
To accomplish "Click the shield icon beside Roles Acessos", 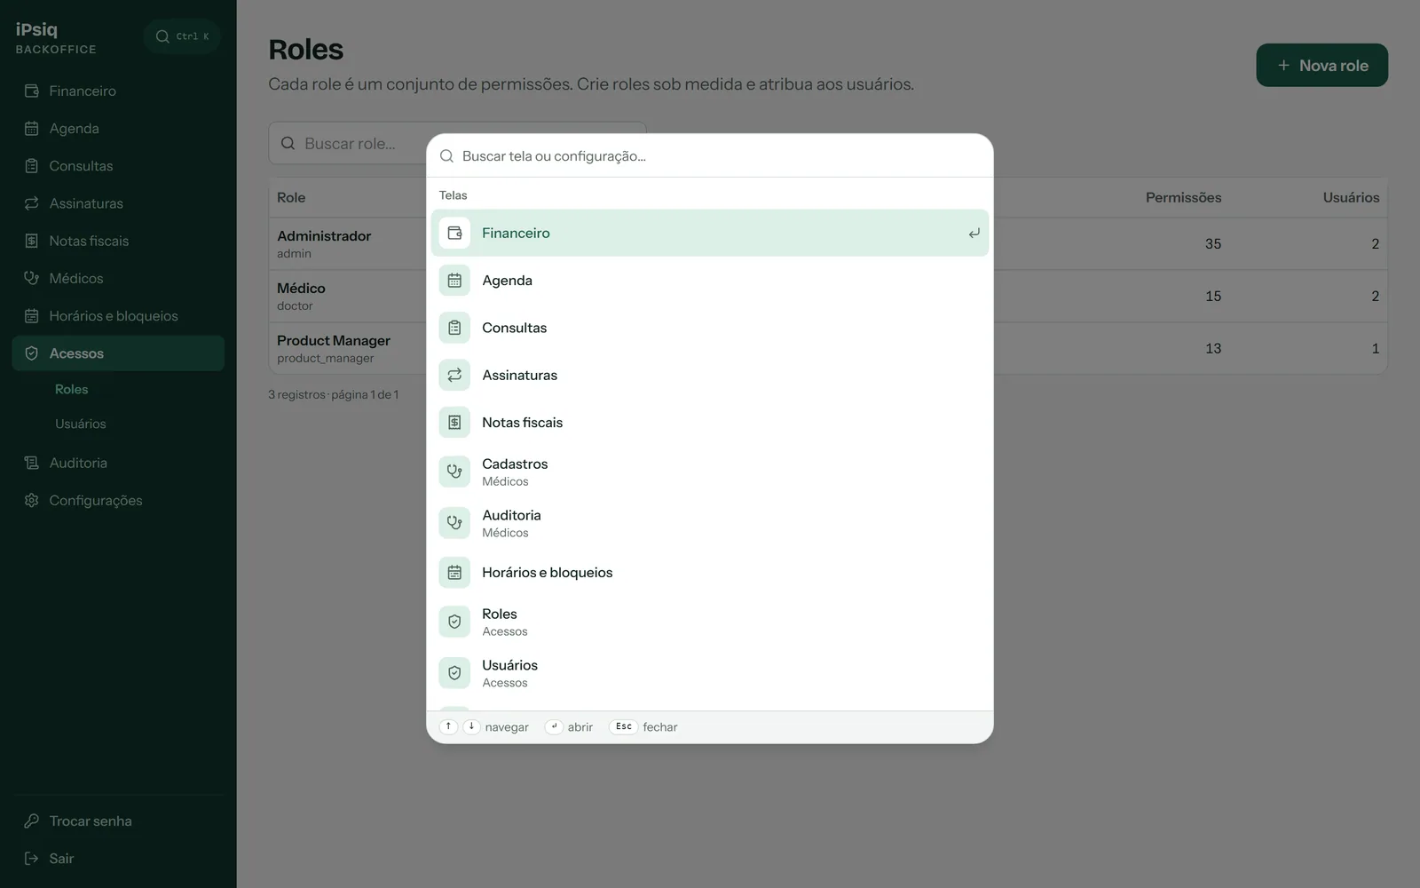I will pos(454,622).
